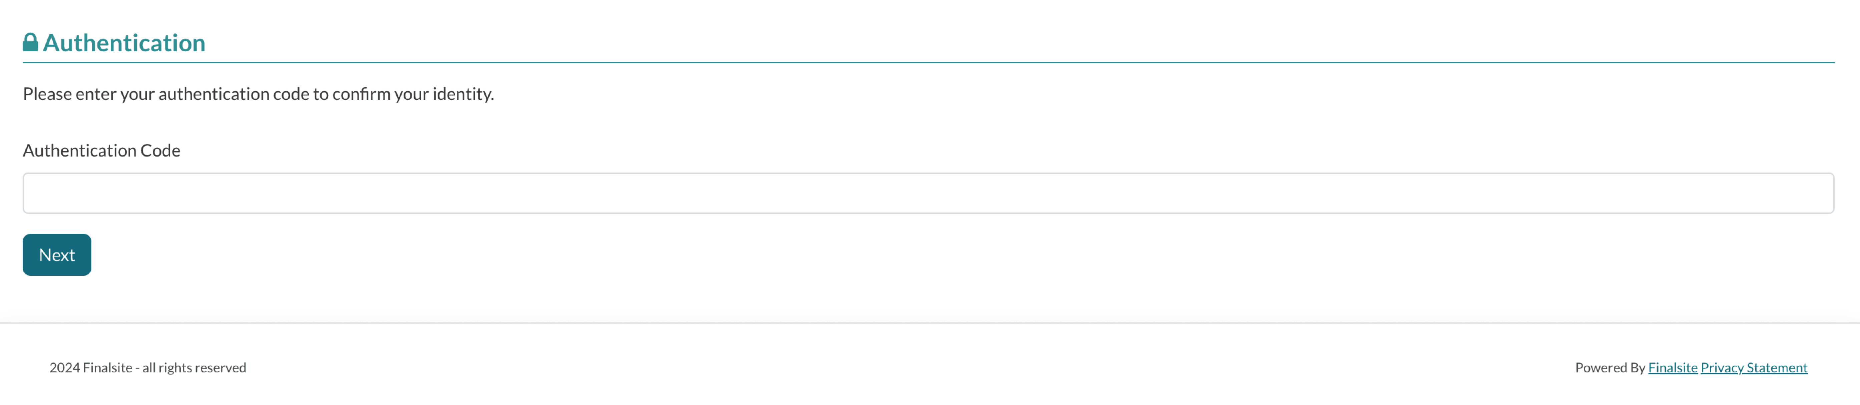Click the phrase "authentication code" in the instructions
The width and height of the screenshot is (1860, 405).
[233, 94]
